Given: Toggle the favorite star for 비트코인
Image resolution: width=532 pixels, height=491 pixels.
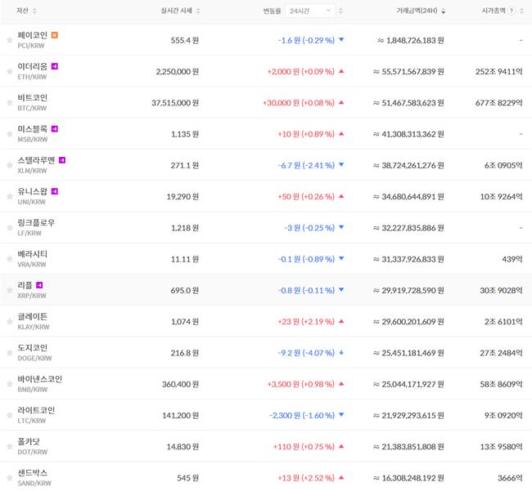Looking at the screenshot, I should click(10, 103).
